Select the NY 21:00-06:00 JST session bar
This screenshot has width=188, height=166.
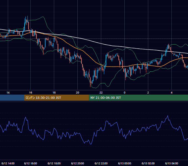click(138, 98)
